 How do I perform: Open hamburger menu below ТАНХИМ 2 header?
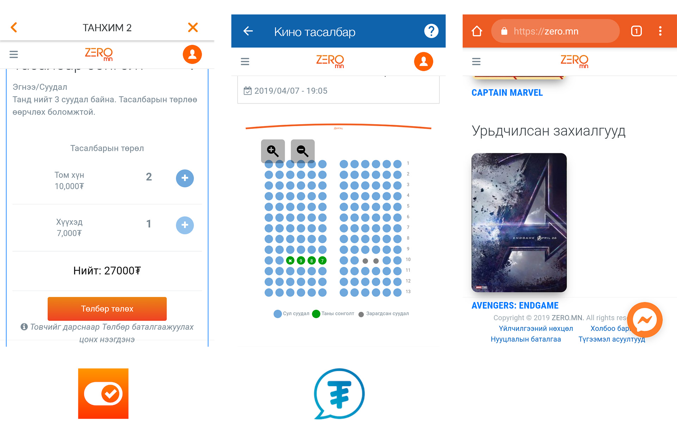pyautogui.click(x=14, y=54)
